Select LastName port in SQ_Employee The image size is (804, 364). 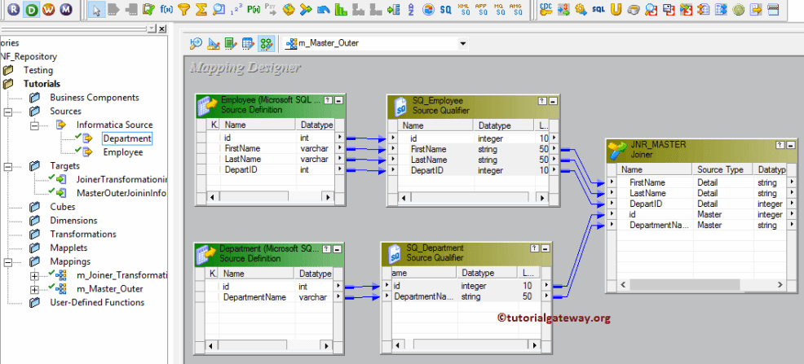[428, 160]
